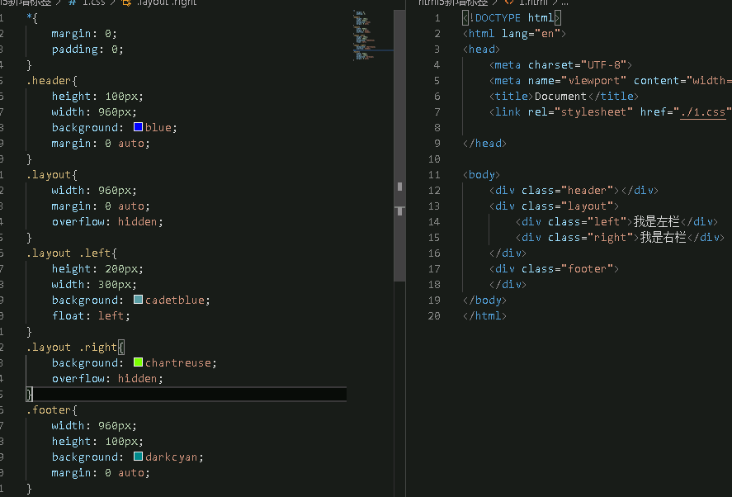Screen dimensions: 732x497
Task: Click the blue color swatch in .header
Action: [x=138, y=127]
